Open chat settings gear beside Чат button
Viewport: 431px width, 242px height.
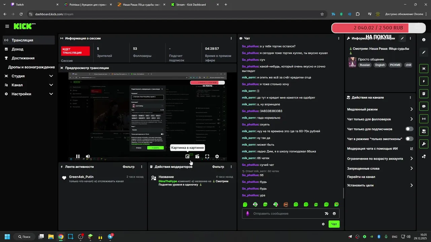[323, 224]
